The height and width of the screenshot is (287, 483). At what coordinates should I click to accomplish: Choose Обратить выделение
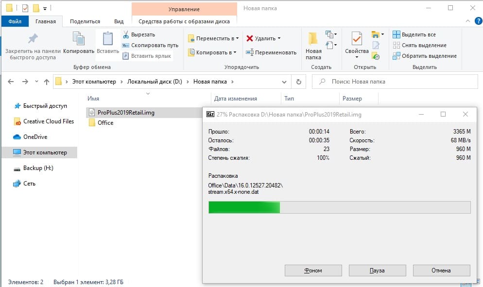click(425, 56)
